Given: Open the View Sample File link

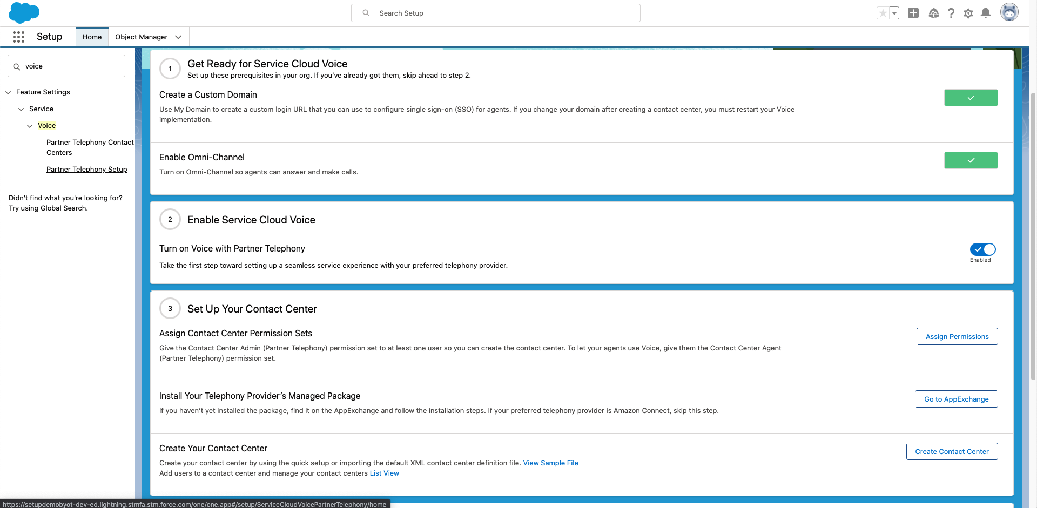Looking at the screenshot, I should tap(550, 463).
